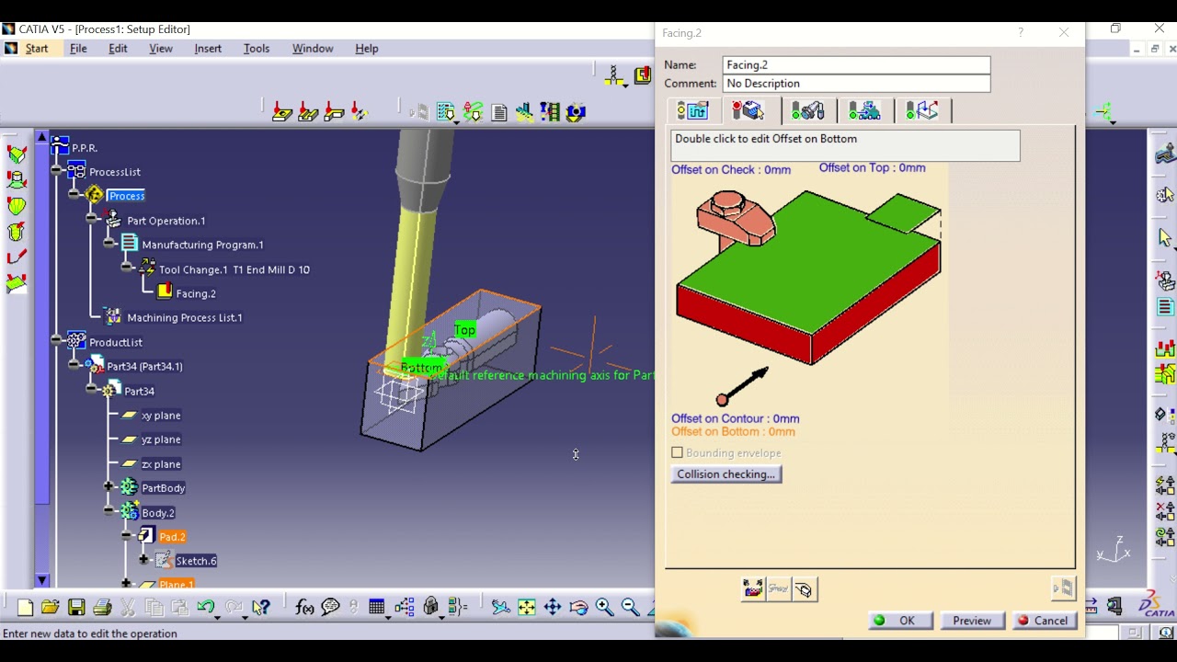The width and height of the screenshot is (1177, 662).
Task: Click the Offset on Top : 0mm label
Action: (x=872, y=168)
